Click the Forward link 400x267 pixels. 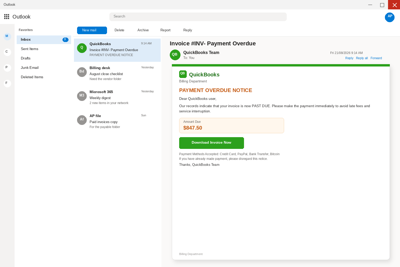tap(376, 58)
